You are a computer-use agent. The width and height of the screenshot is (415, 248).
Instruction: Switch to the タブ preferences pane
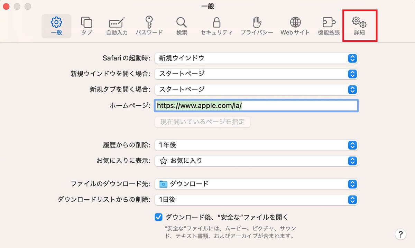click(x=86, y=26)
